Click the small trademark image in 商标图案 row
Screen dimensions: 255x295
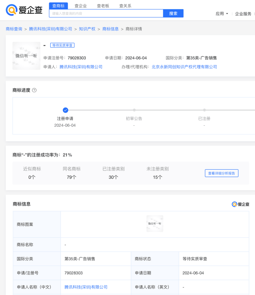click(155, 223)
